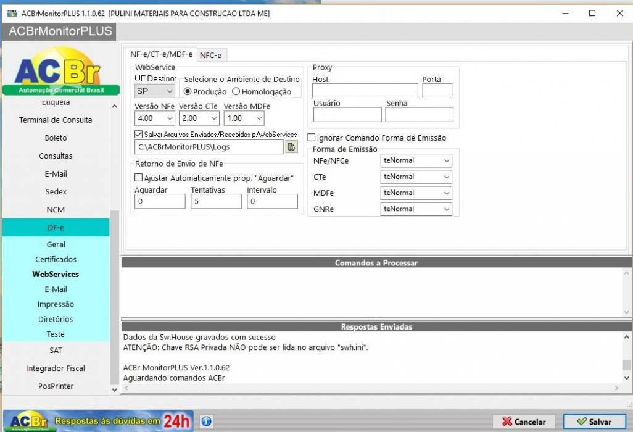Select the NF-e/CT-e/MDF-e tab

pyautogui.click(x=162, y=54)
